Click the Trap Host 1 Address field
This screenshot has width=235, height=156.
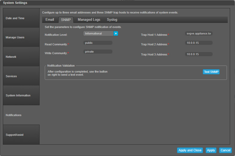click(199, 33)
